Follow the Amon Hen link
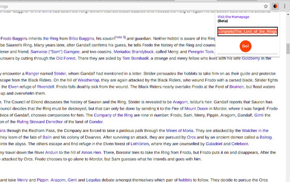 click(91, 153)
